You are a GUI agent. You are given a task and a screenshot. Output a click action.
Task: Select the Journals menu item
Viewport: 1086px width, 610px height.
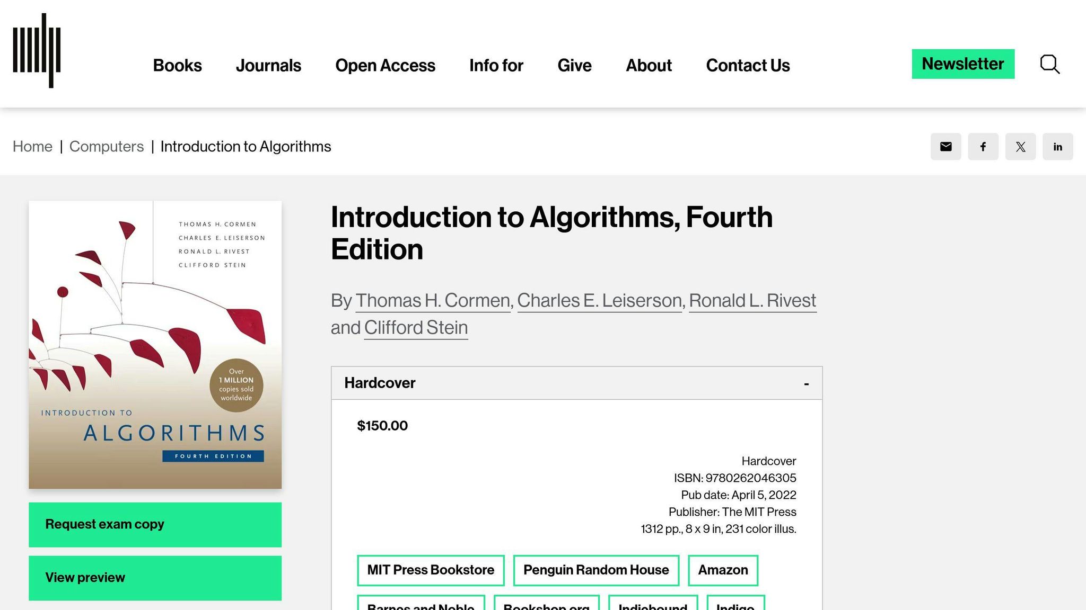coord(268,66)
